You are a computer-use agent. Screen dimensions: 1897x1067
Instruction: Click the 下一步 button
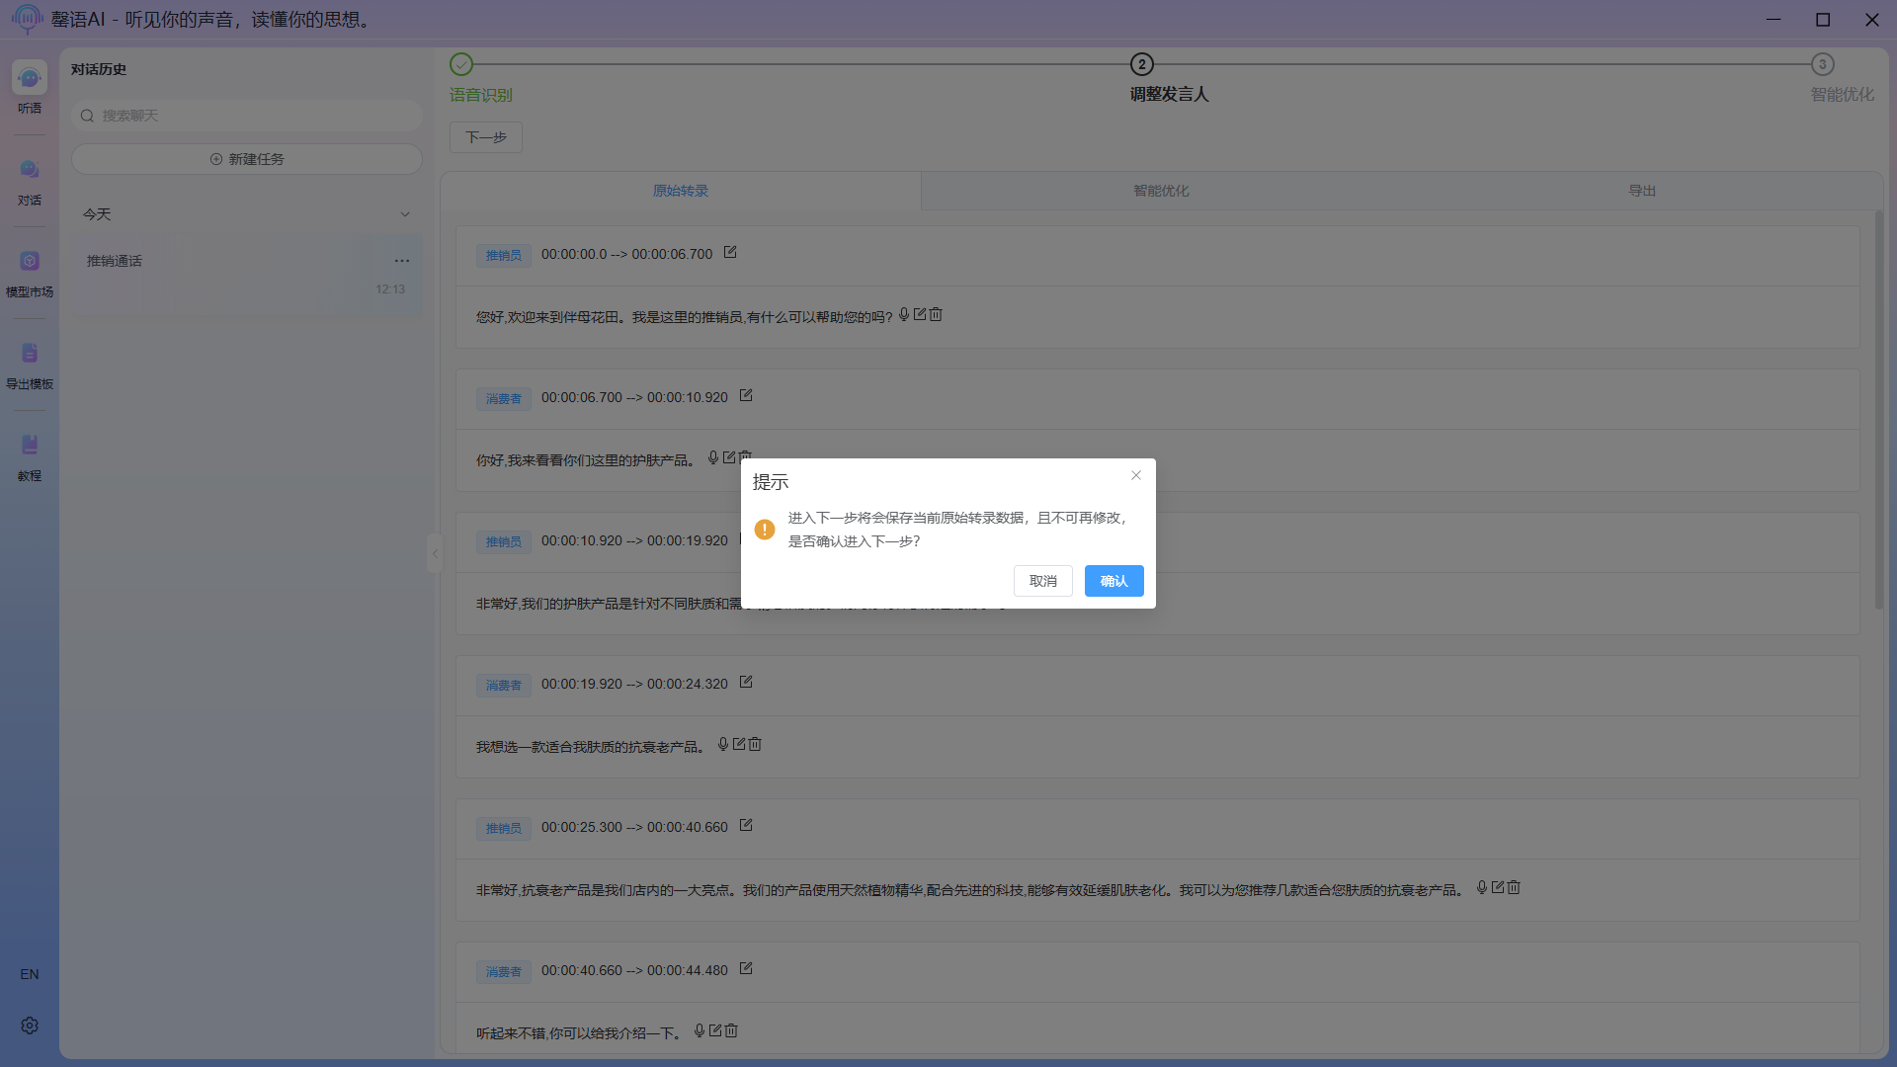tap(486, 137)
